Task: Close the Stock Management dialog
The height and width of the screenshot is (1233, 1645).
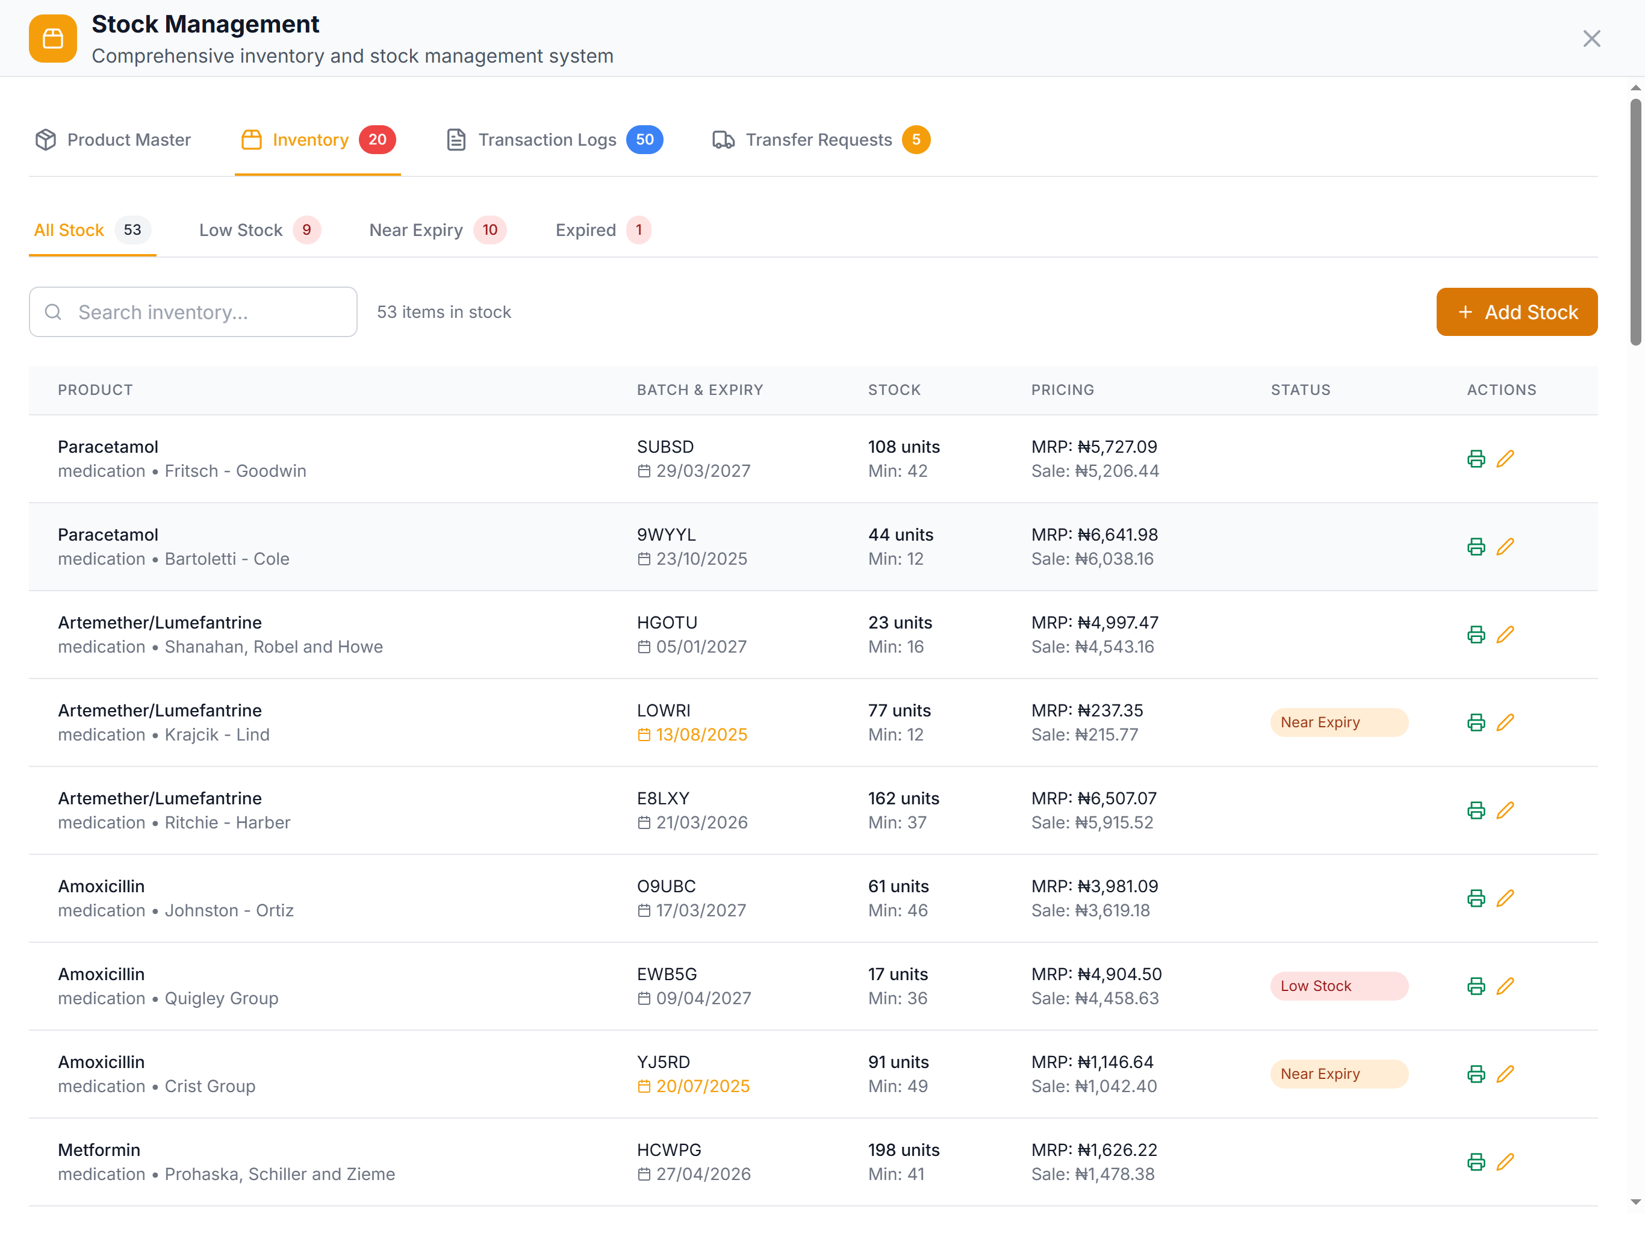Action: 1591,39
